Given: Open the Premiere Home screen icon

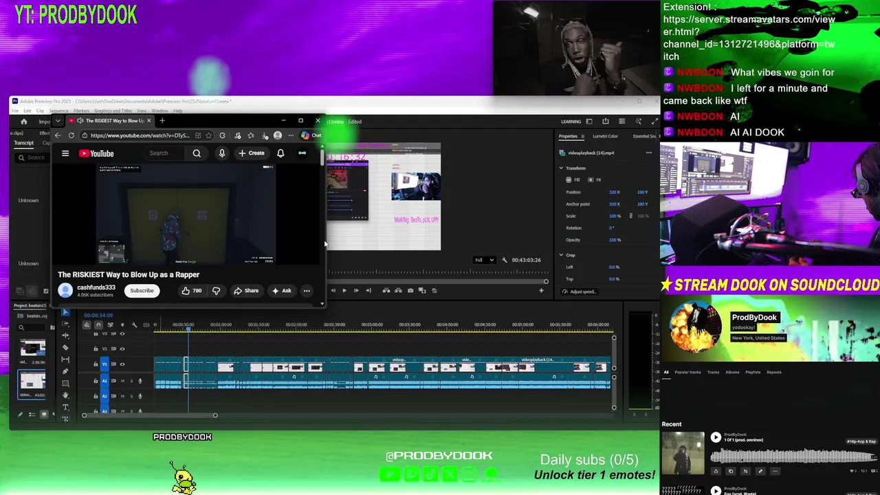Looking at the screenshot, I should pyautogui.click(x=23, y=122).
